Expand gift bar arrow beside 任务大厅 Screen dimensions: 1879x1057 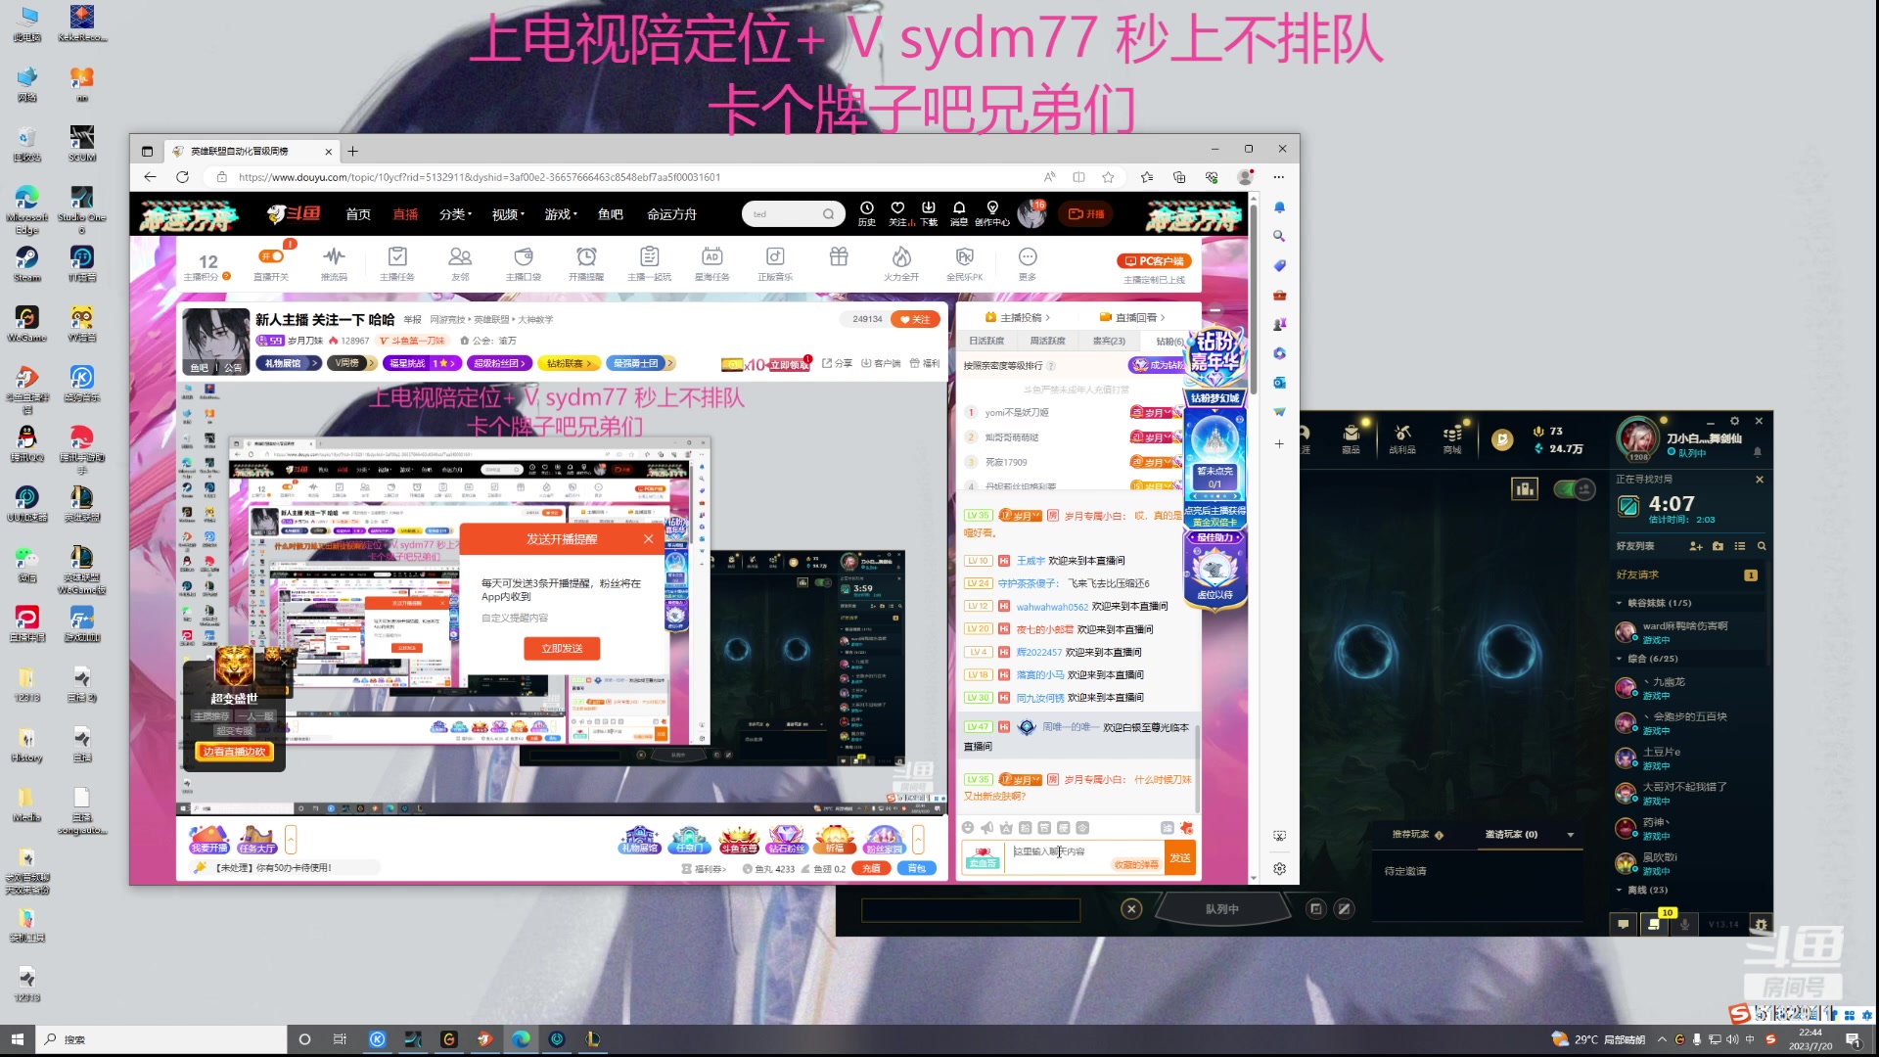pyautogui.click(x=291, y=840)
